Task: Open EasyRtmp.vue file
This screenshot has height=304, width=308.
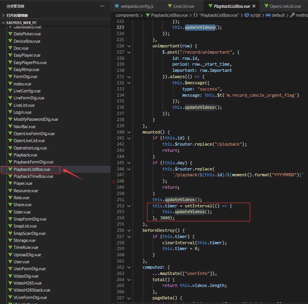Action: click(26, 69)
